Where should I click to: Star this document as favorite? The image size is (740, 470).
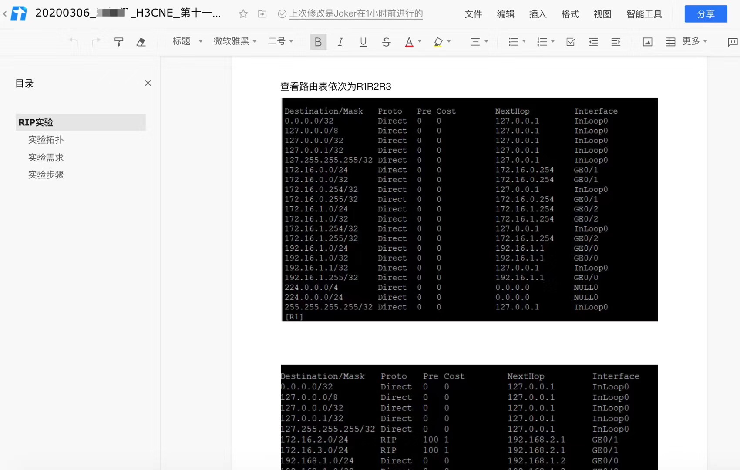[243, 14]
